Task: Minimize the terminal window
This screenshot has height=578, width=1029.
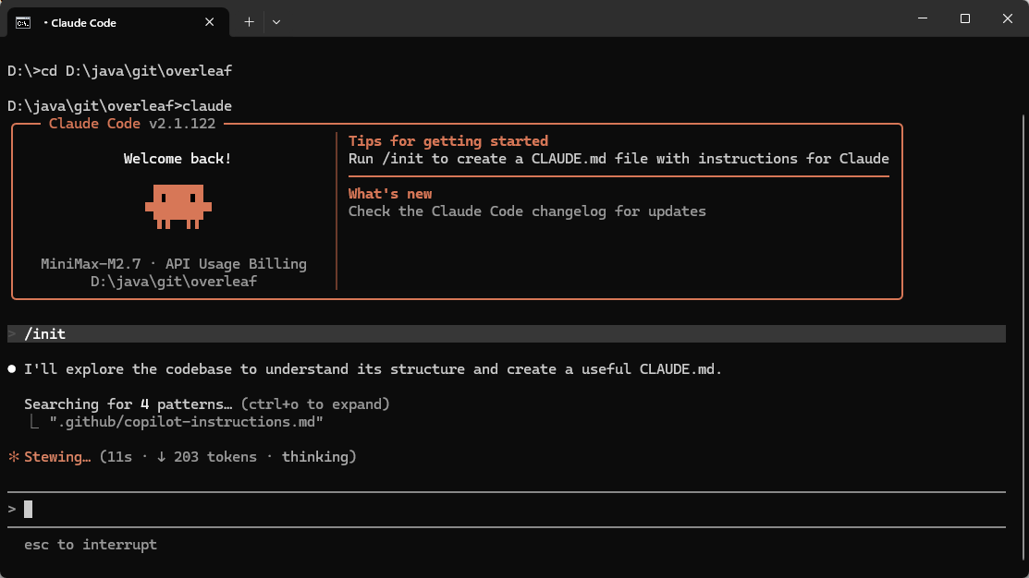Action: pos(923,18)
